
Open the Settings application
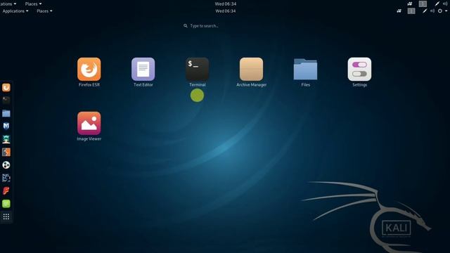[359, 69]
